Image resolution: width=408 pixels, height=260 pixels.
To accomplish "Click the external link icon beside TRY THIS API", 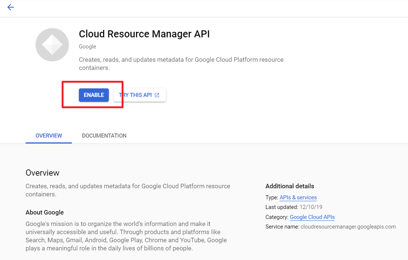I will [x=157, y=95].
